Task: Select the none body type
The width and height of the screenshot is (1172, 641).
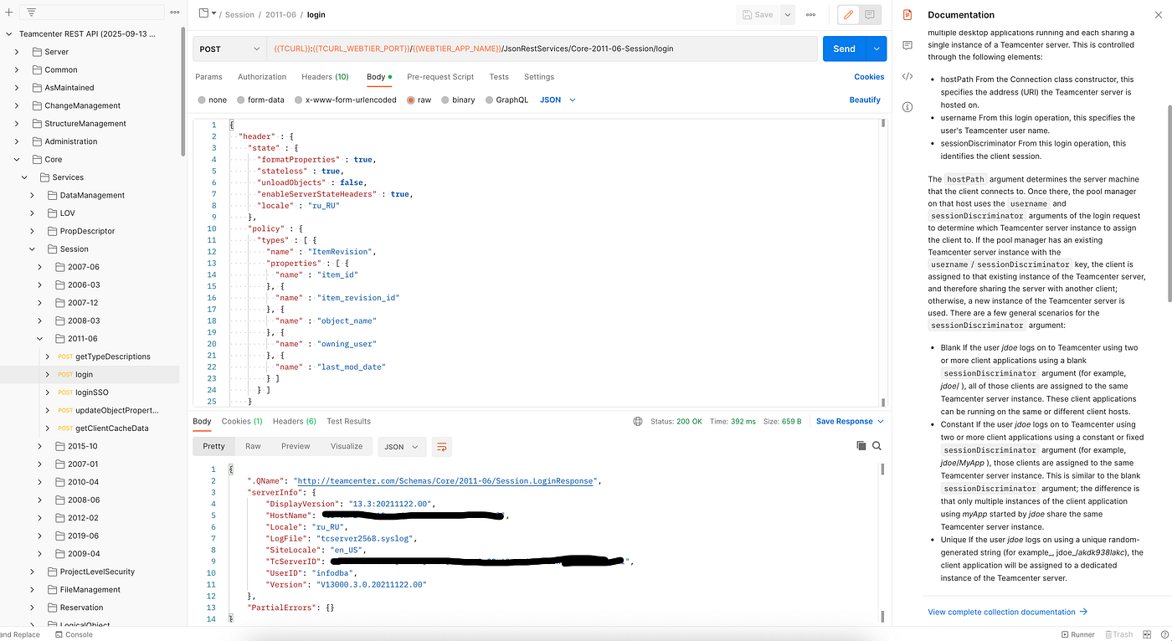Action: coord(212,100)
